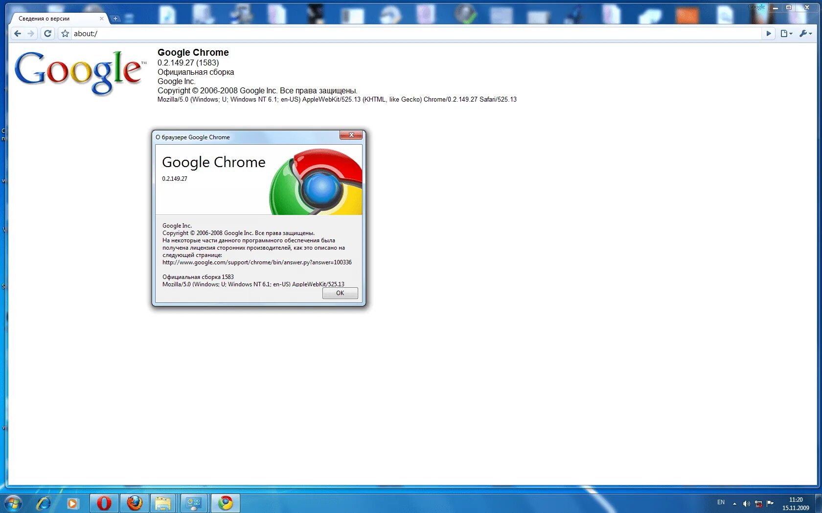Open the wrench settings menu
822x513 pixels.
(805, 34)
